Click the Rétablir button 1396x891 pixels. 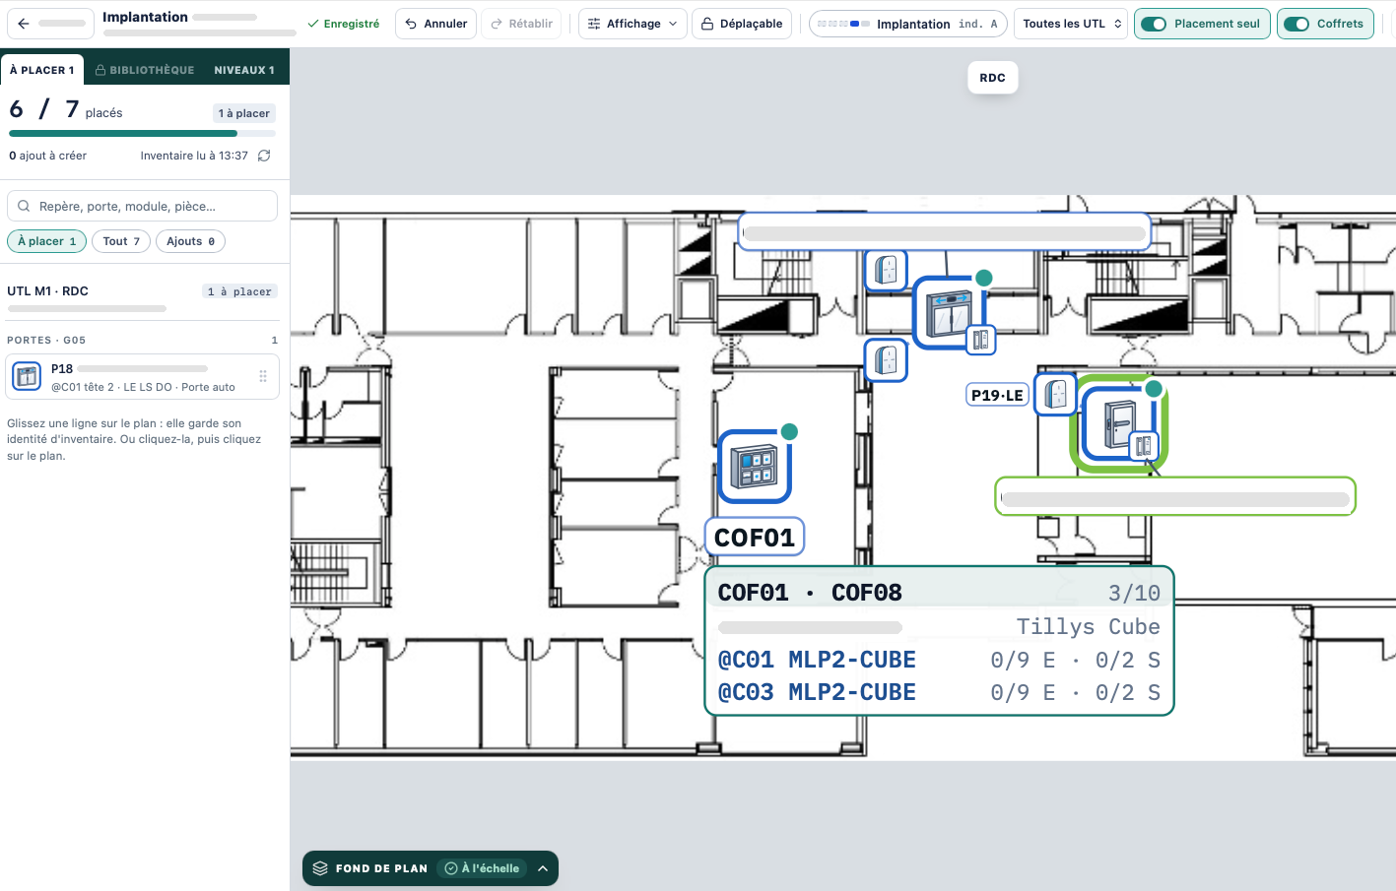point(521,24)
